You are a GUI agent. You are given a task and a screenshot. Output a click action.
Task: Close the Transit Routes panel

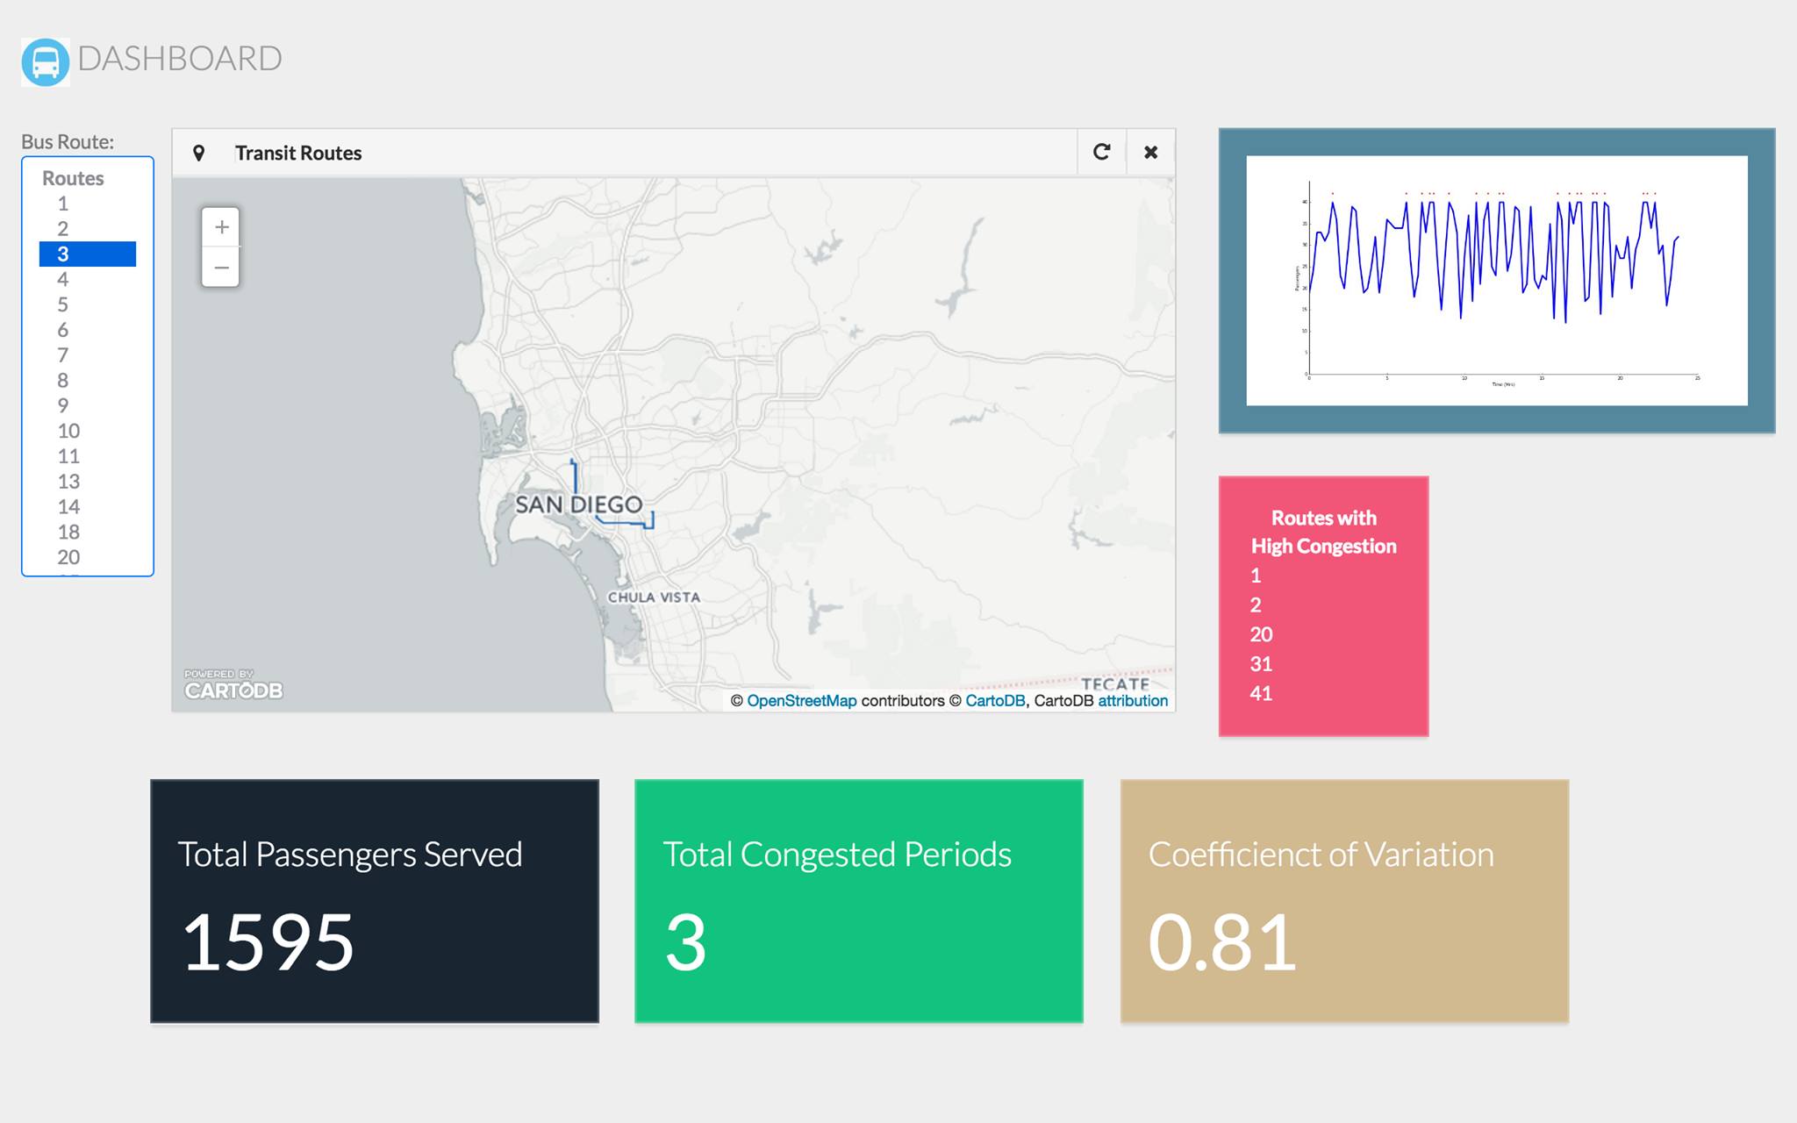[1150, 153]
